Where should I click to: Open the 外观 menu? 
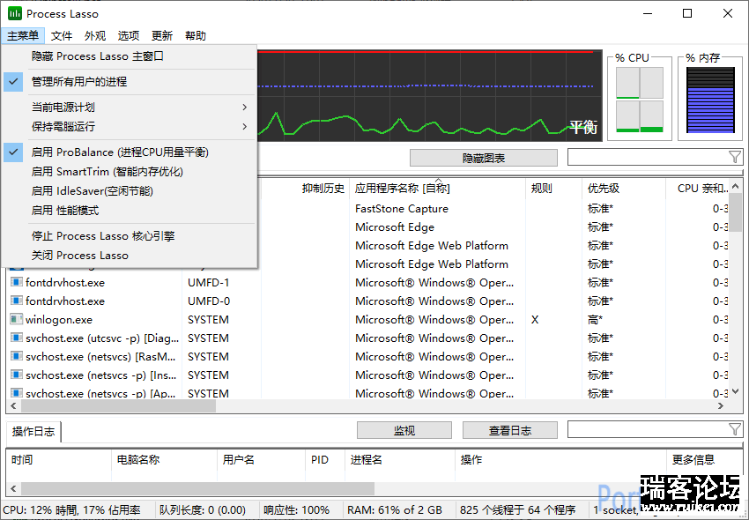coord(95,36)
